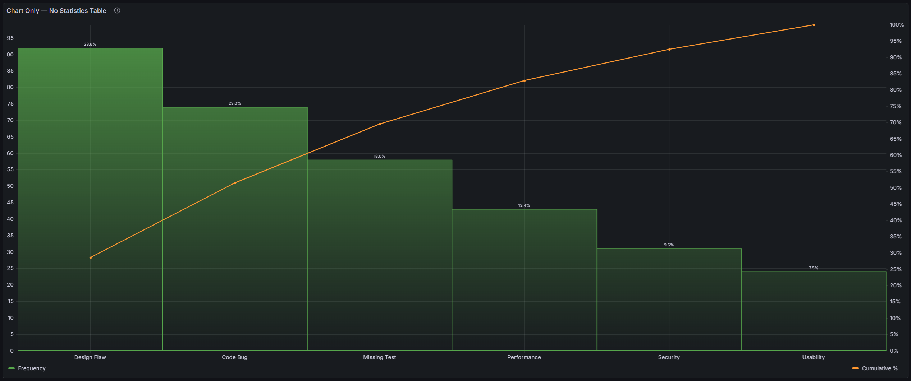This screenshot has height=381, width=911.
Task: Click the 50% right axis tick label
Action: click(x=896, y=188)
